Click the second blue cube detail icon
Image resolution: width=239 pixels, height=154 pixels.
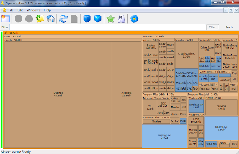pyautogui.click(x=98, y=19)
